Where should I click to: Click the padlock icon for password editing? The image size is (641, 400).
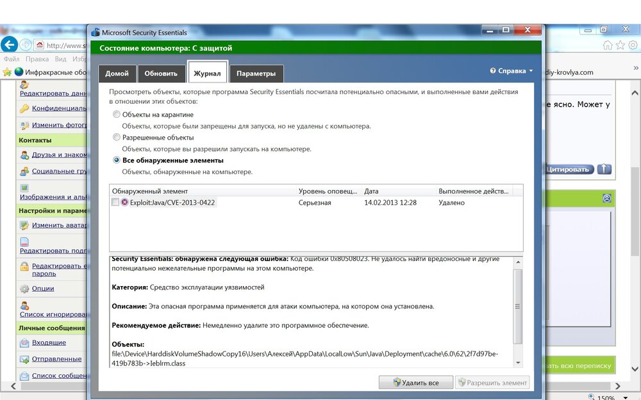24,266
